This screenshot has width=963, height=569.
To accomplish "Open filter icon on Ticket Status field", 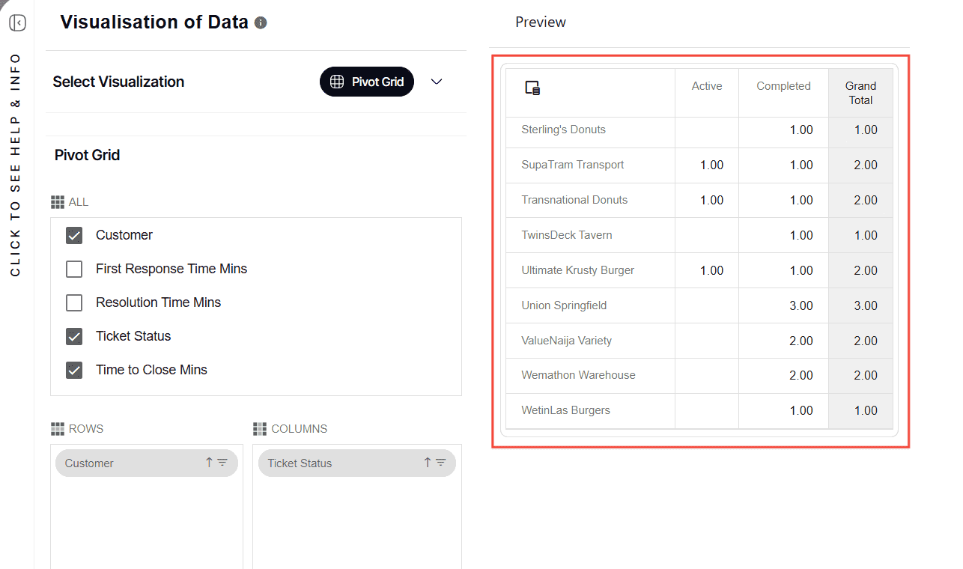I will (x=440, y=463).
